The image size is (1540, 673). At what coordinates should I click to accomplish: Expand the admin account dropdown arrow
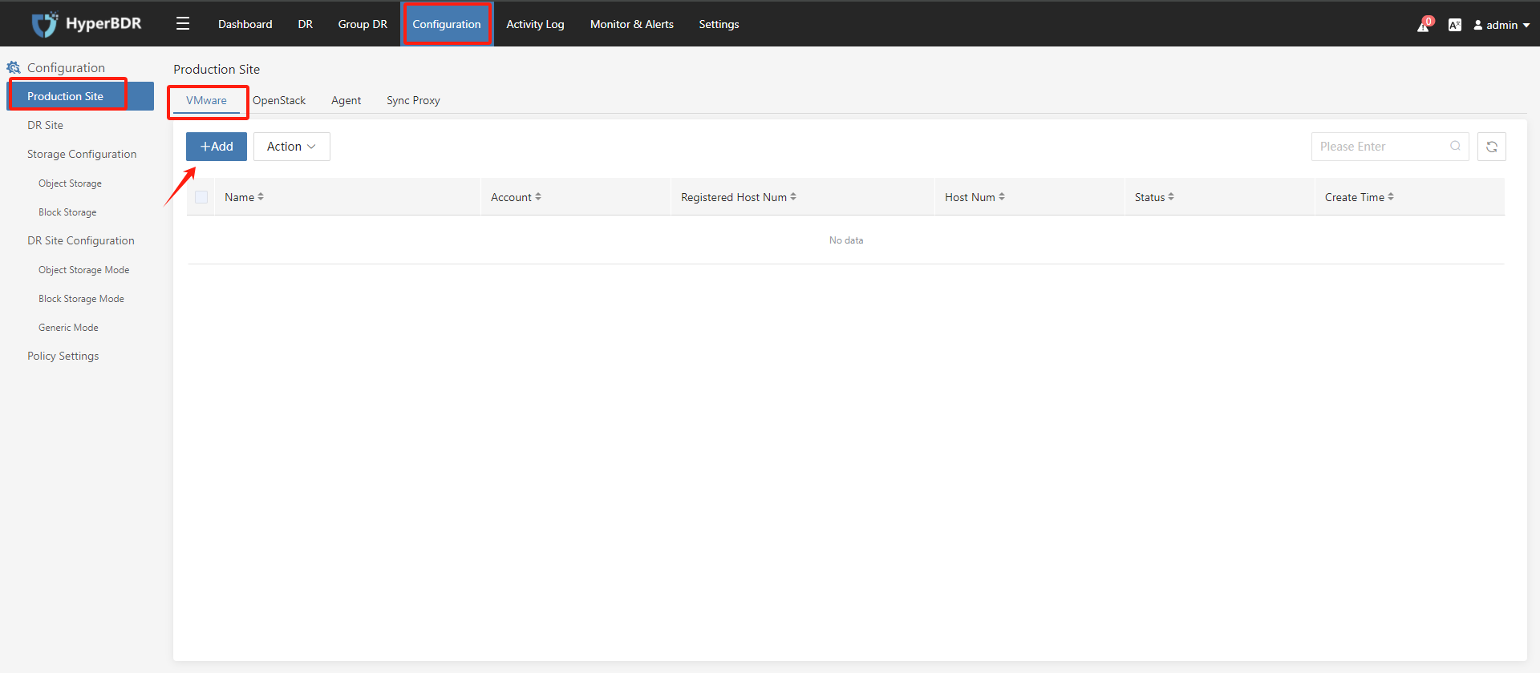pos(1526,26)
